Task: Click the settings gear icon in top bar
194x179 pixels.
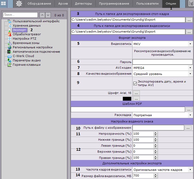Action: pos(19,4)
